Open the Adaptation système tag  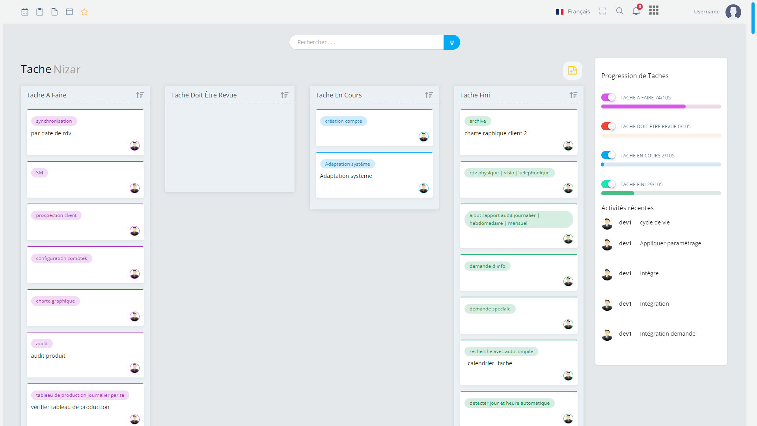(x=347, y=164)
